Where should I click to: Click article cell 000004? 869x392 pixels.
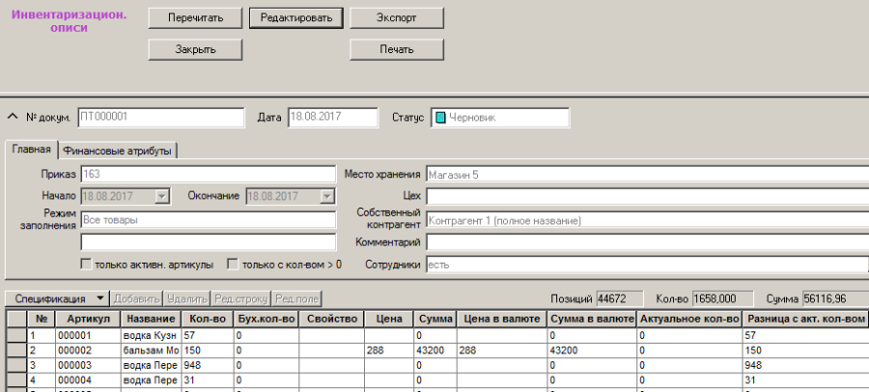point(89,380)
